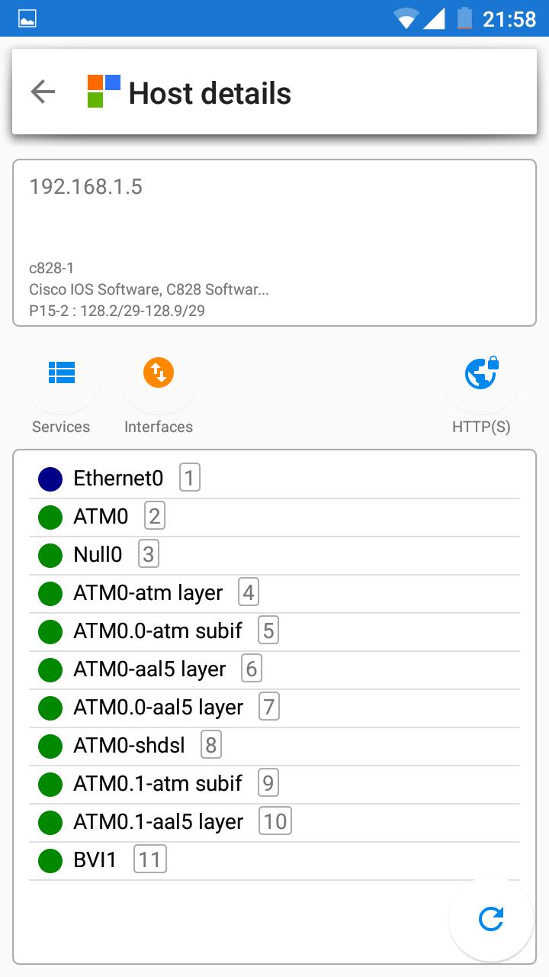Tap the hostname c828-1

51,268
